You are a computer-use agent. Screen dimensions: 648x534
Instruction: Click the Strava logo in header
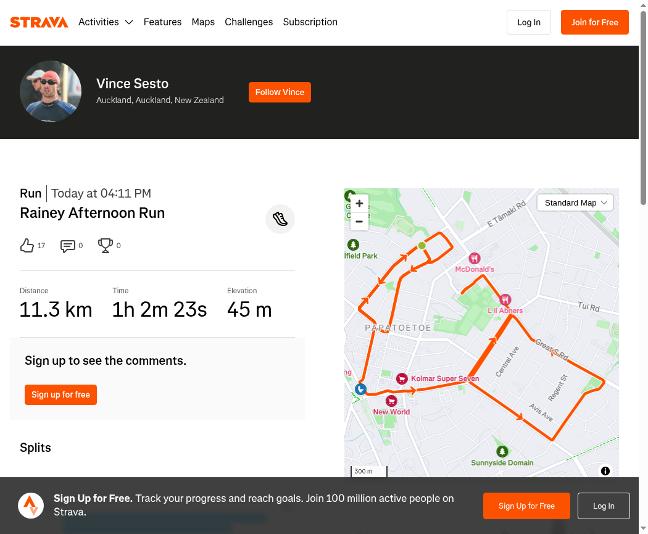(x=39, y=22)
